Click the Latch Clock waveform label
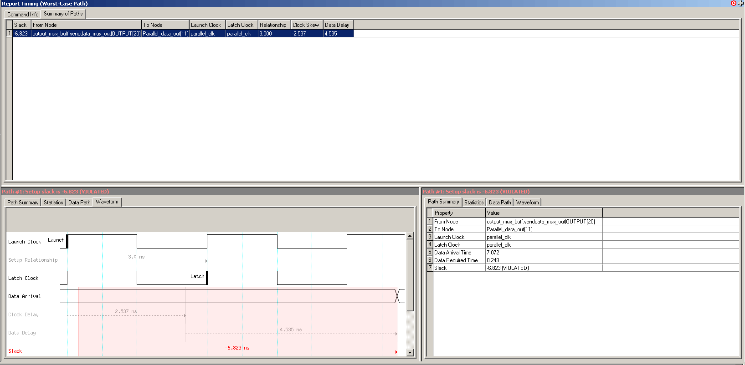This screenshot has height=365, width=745. (23, 278)
